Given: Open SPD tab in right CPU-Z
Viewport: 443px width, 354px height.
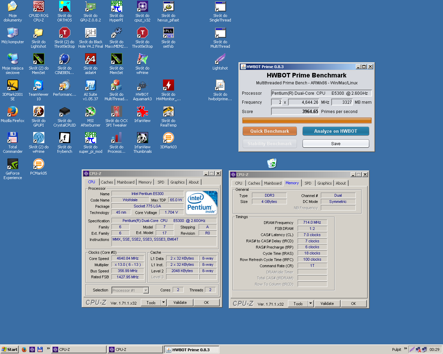Looking at the screenshot, I should [308, 183].
